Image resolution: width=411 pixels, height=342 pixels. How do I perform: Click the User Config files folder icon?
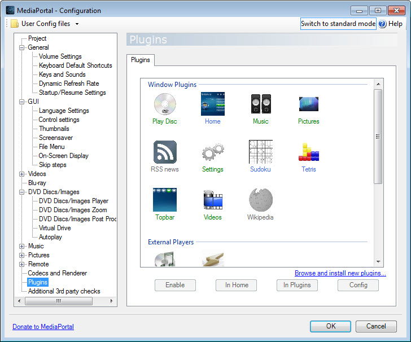pyautogui.click(x=15, y=24)
